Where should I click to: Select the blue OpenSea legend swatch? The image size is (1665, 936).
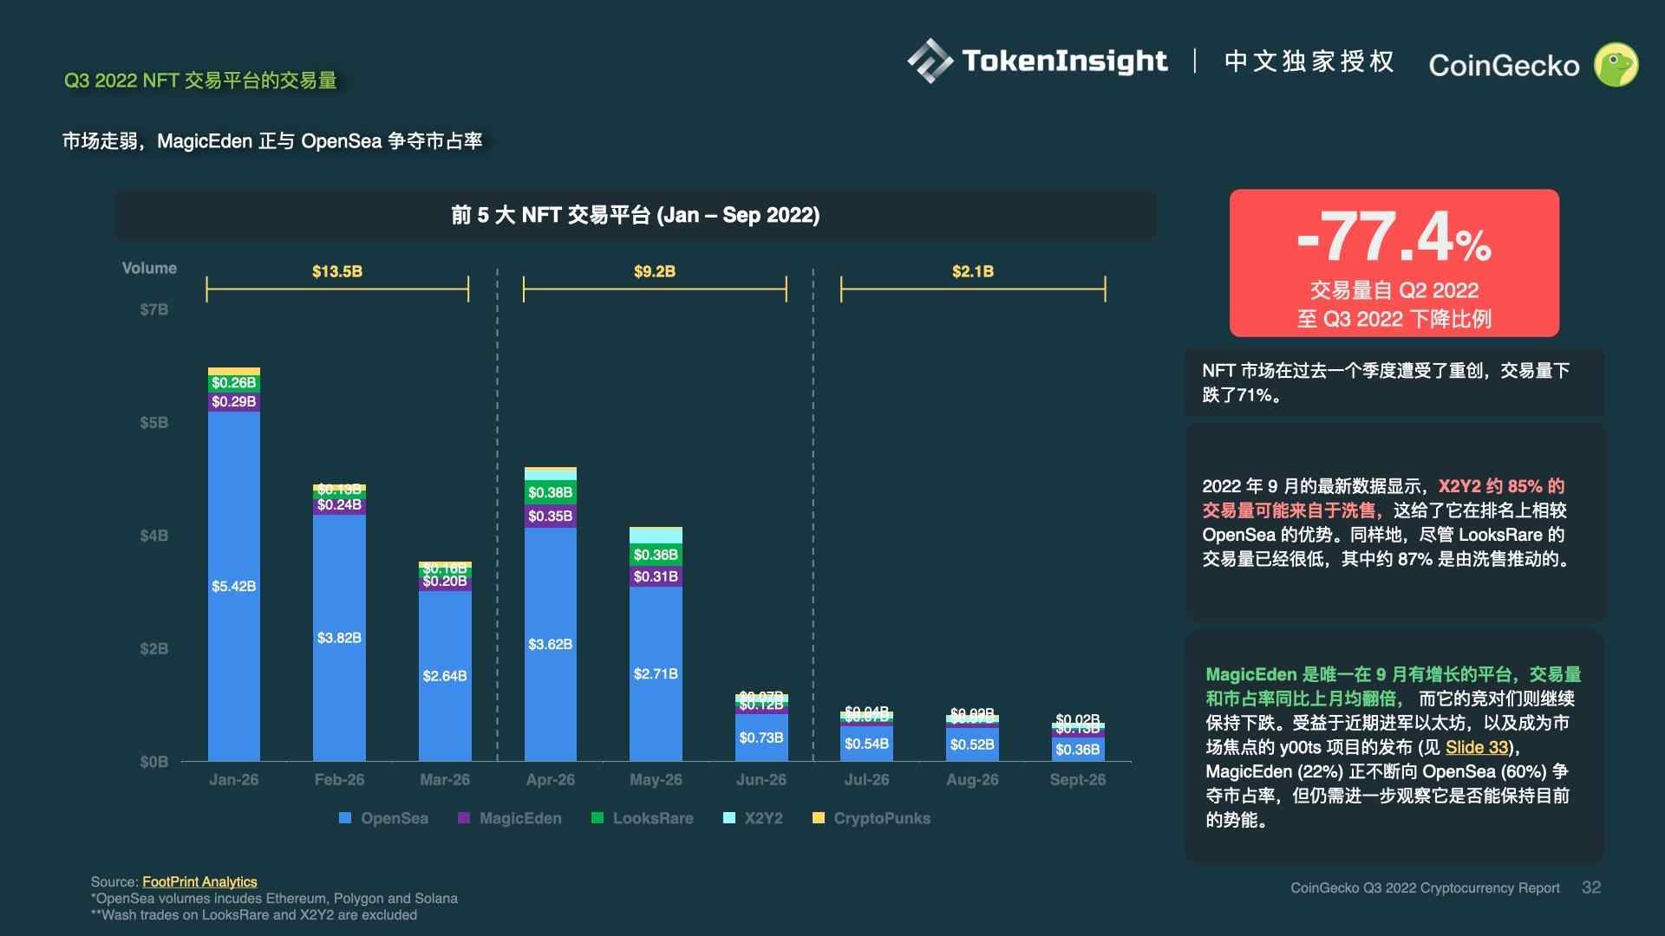click(345, 817)
